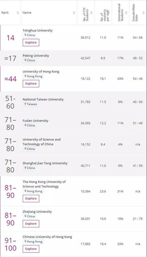Sort by International Students column arrows
This screenshot has width=147, height=257.
click(126, 13)
